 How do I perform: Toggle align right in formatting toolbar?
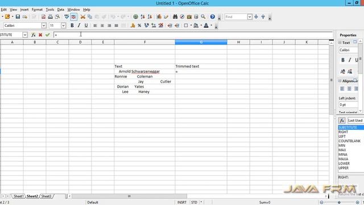[x=109, y=26]
